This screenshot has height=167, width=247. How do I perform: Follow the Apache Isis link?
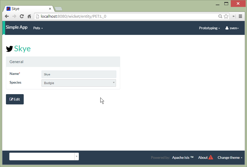point(183,158)
